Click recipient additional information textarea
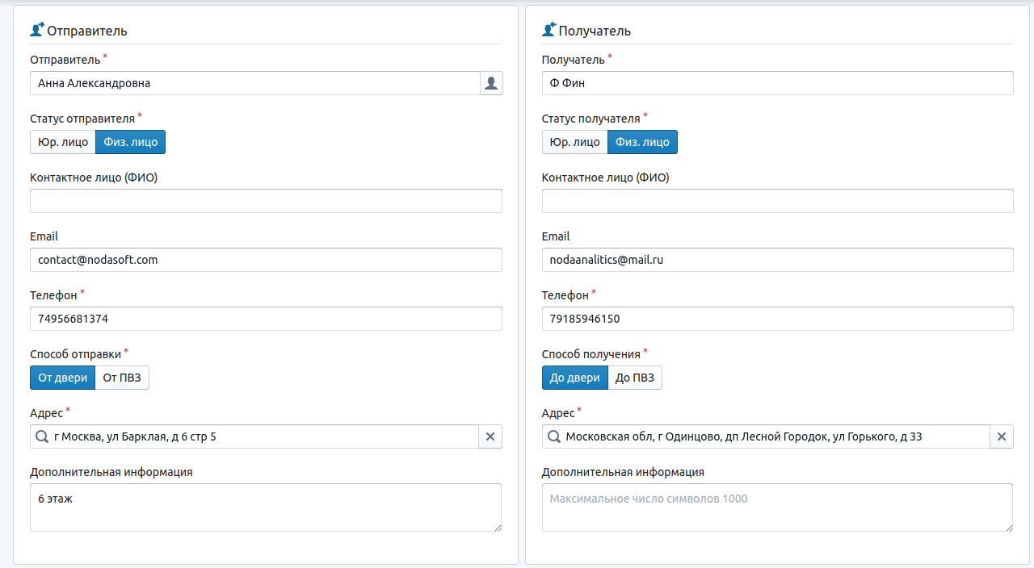The height and width of the screenshot is (568, 1034). click(x=777, y=507)
